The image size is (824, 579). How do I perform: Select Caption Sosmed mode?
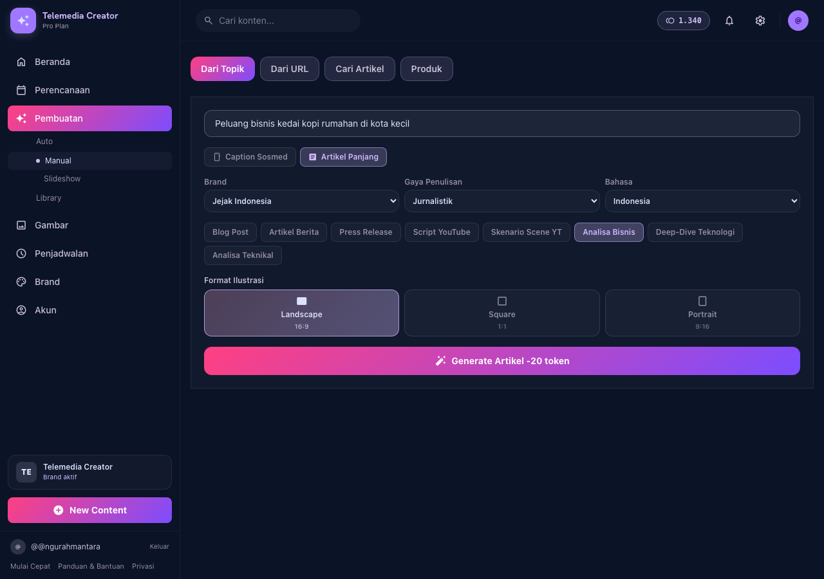(250, 157)
